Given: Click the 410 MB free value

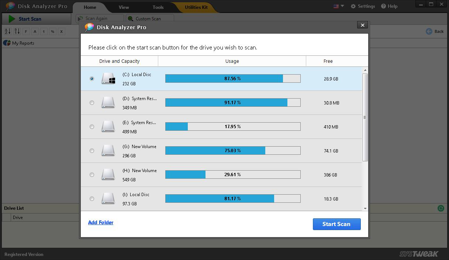Looking at the screenshot, I should coord(331,127).
